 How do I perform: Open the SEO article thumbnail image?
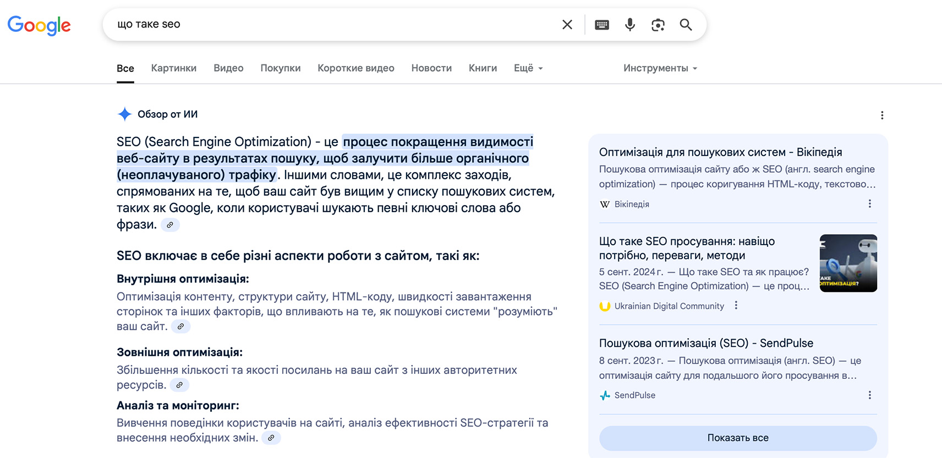click(848, 263)
